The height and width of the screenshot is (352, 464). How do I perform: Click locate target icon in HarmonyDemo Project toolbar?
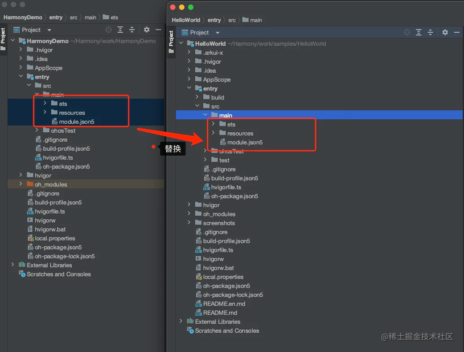109,30
